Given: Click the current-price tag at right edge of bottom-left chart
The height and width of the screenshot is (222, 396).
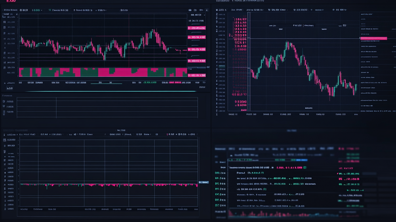Looking at the screenshot, I should tap(203, 182).
